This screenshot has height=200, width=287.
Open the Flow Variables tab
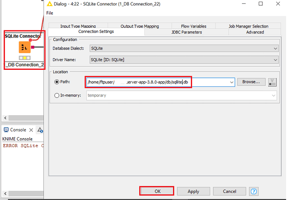pos(194,26)
